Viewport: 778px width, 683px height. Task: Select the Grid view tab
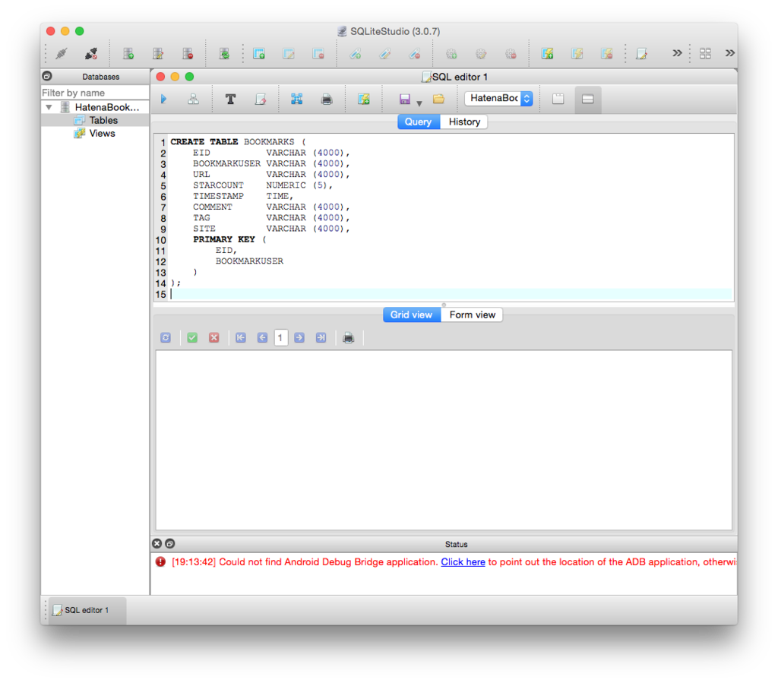coord(411,315)
